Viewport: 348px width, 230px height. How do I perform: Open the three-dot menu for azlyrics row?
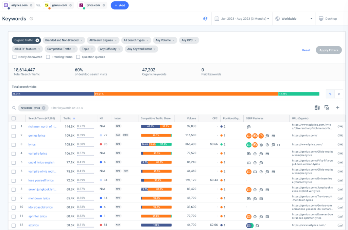340,225
